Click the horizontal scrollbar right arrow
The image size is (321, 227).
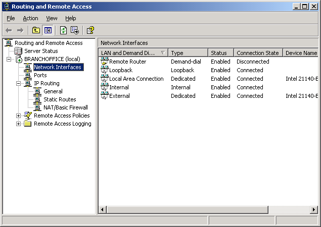(x=314, y=209)
